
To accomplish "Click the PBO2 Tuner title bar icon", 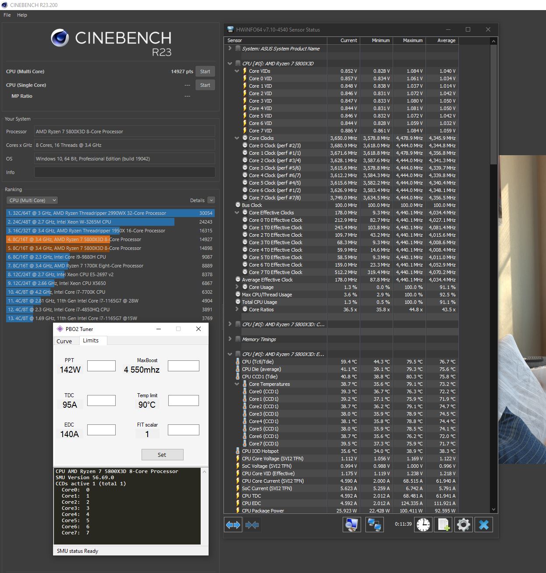I will (x=60, y=329).
